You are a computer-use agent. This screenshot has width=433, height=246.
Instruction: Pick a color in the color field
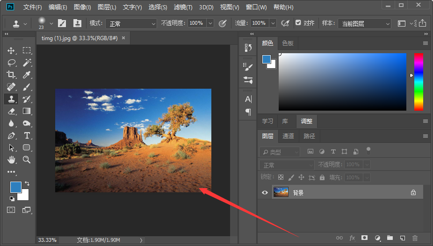pyautogui.click(x=342, y=82)
